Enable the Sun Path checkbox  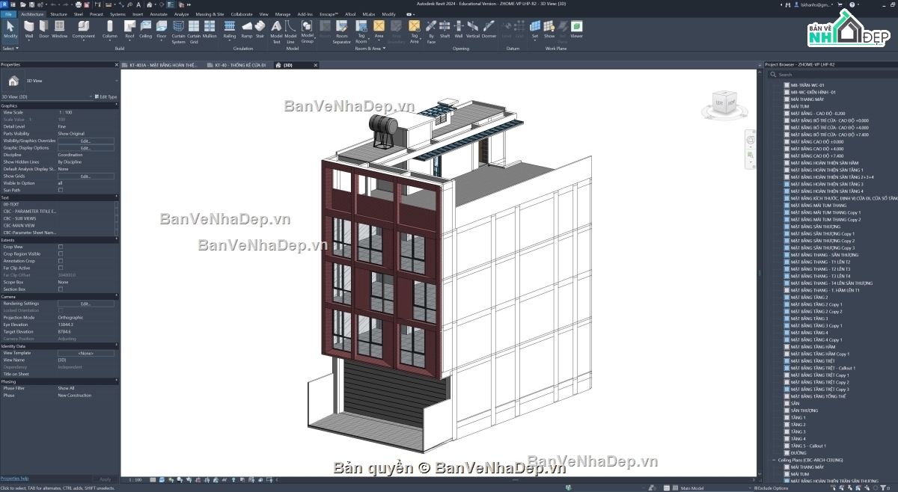pos(61,190)
